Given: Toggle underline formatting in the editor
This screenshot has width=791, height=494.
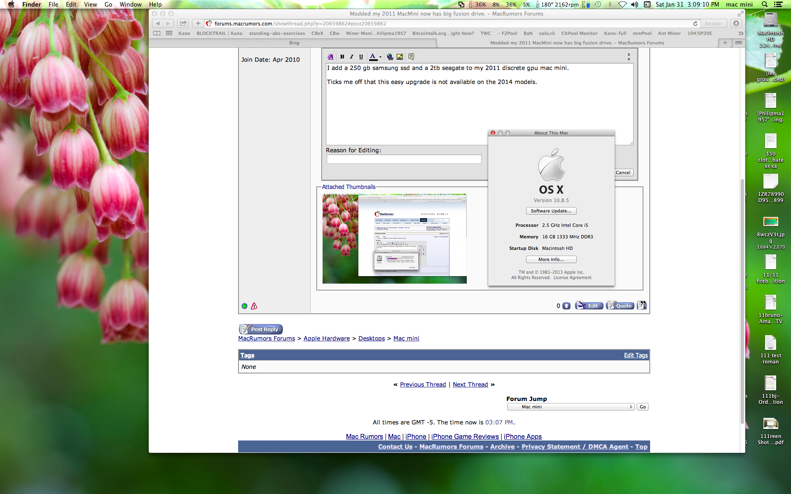Looking at the screenshot, I should point(361,57).
